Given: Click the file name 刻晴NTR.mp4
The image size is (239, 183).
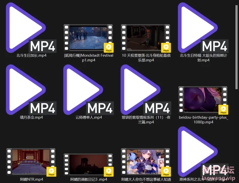Looking at the screenshot, I should click(x=31, y=179).
